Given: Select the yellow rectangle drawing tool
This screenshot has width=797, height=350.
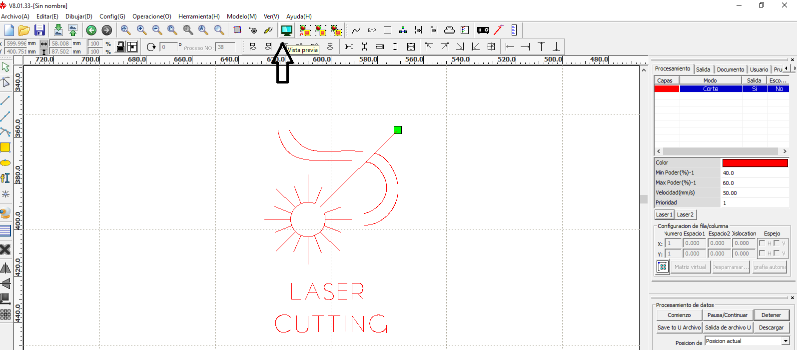Looking at the screenshot, I should 5,147.
